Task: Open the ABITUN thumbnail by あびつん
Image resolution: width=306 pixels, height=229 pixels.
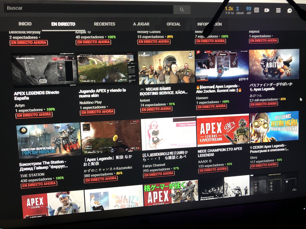Action: coord(274,64)
